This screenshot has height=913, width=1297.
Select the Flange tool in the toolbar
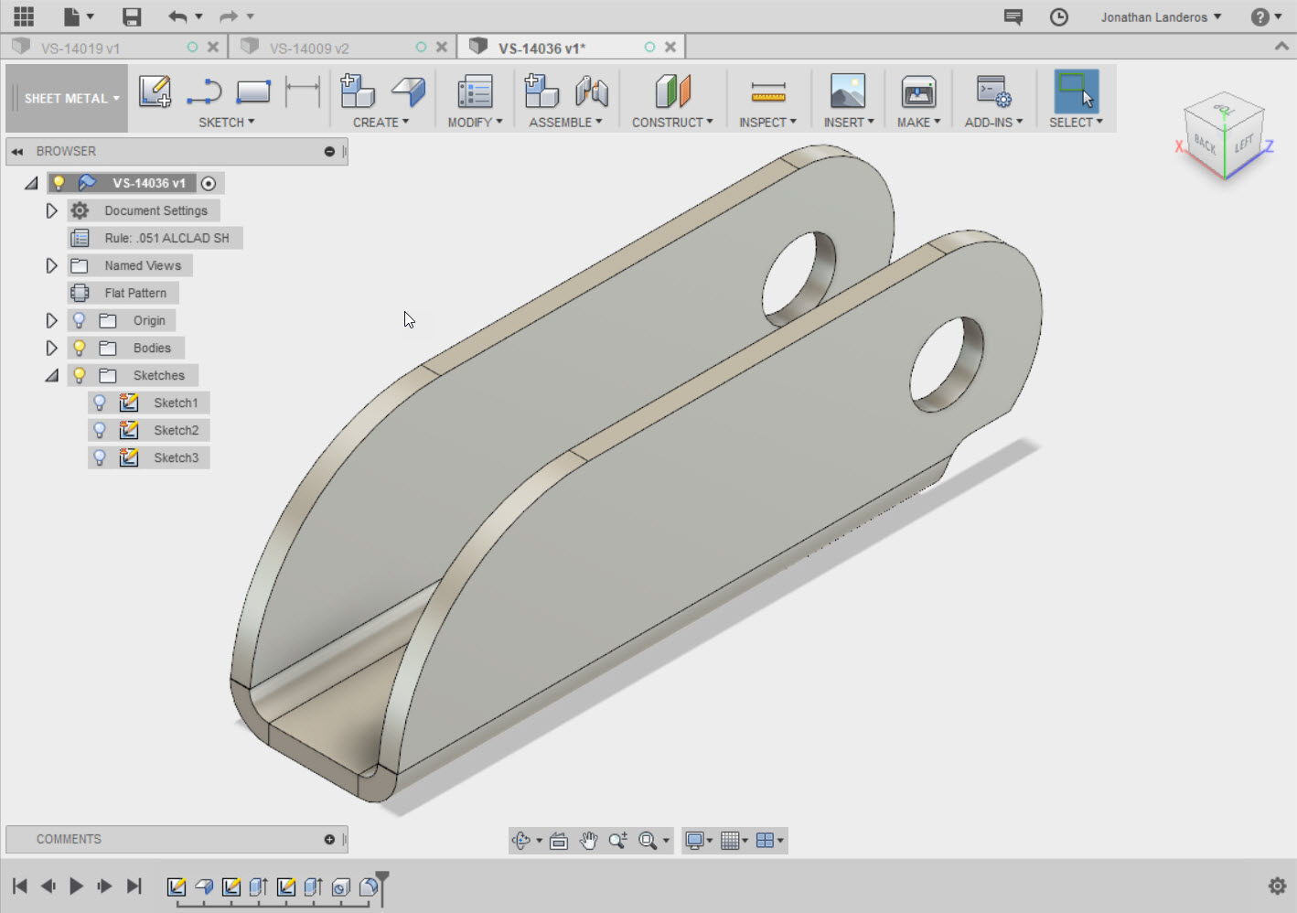(x=408, y=91)
